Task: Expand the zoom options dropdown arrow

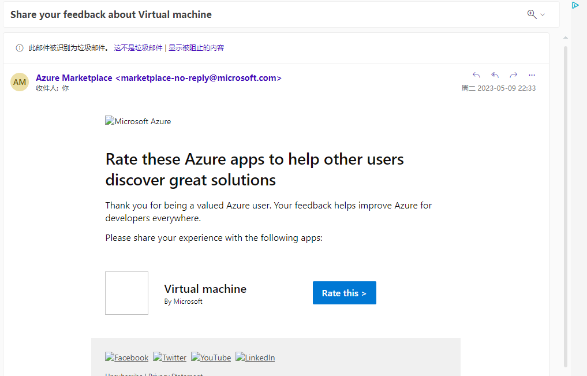Action: (x=543, y=15)
